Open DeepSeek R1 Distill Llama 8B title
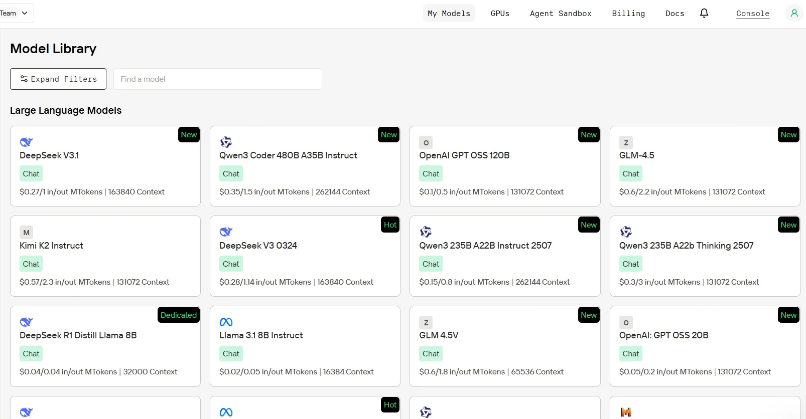 [78, 335]
